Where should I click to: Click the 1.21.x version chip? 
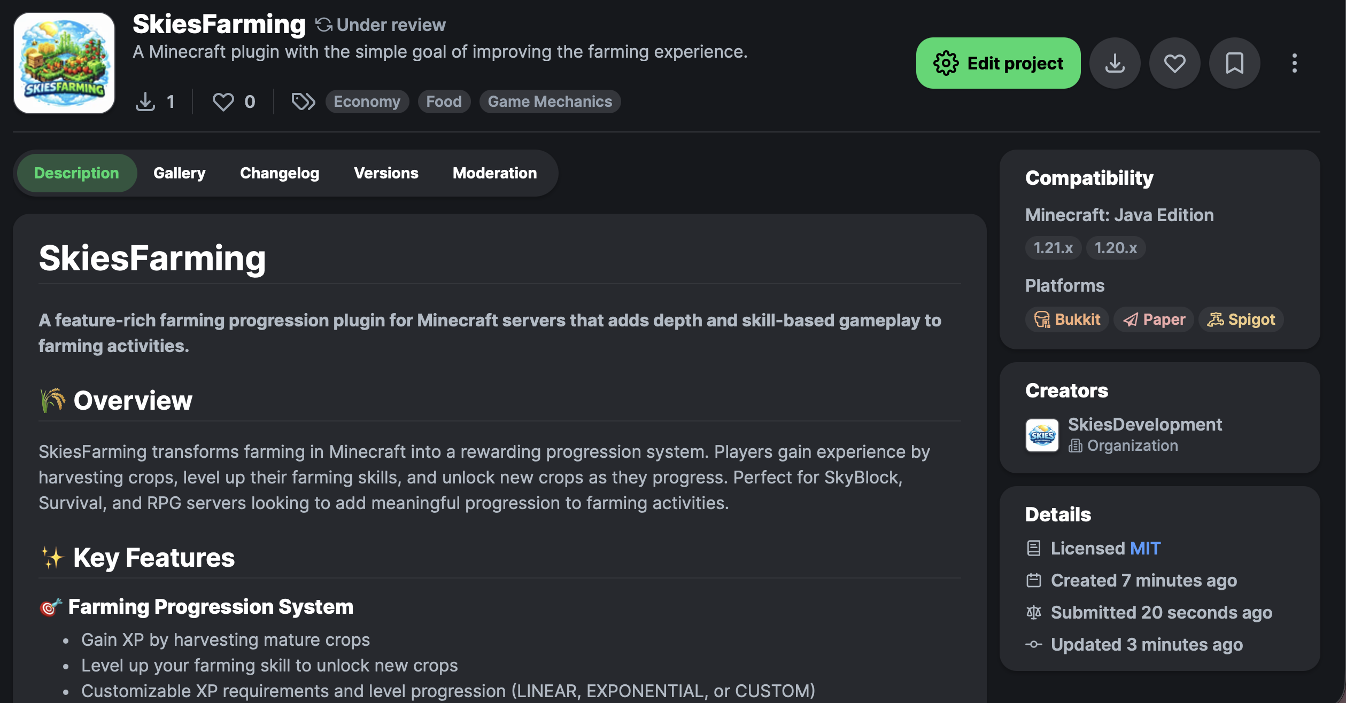(x=1053, y=248)
